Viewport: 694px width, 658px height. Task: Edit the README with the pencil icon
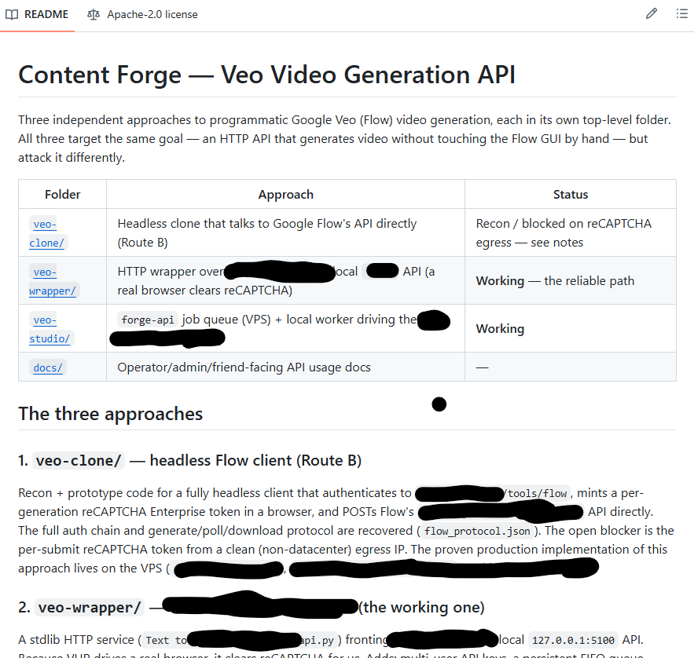(651, 13)
